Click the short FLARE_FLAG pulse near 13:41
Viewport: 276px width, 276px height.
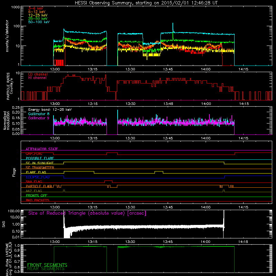(x=159, y=171)
